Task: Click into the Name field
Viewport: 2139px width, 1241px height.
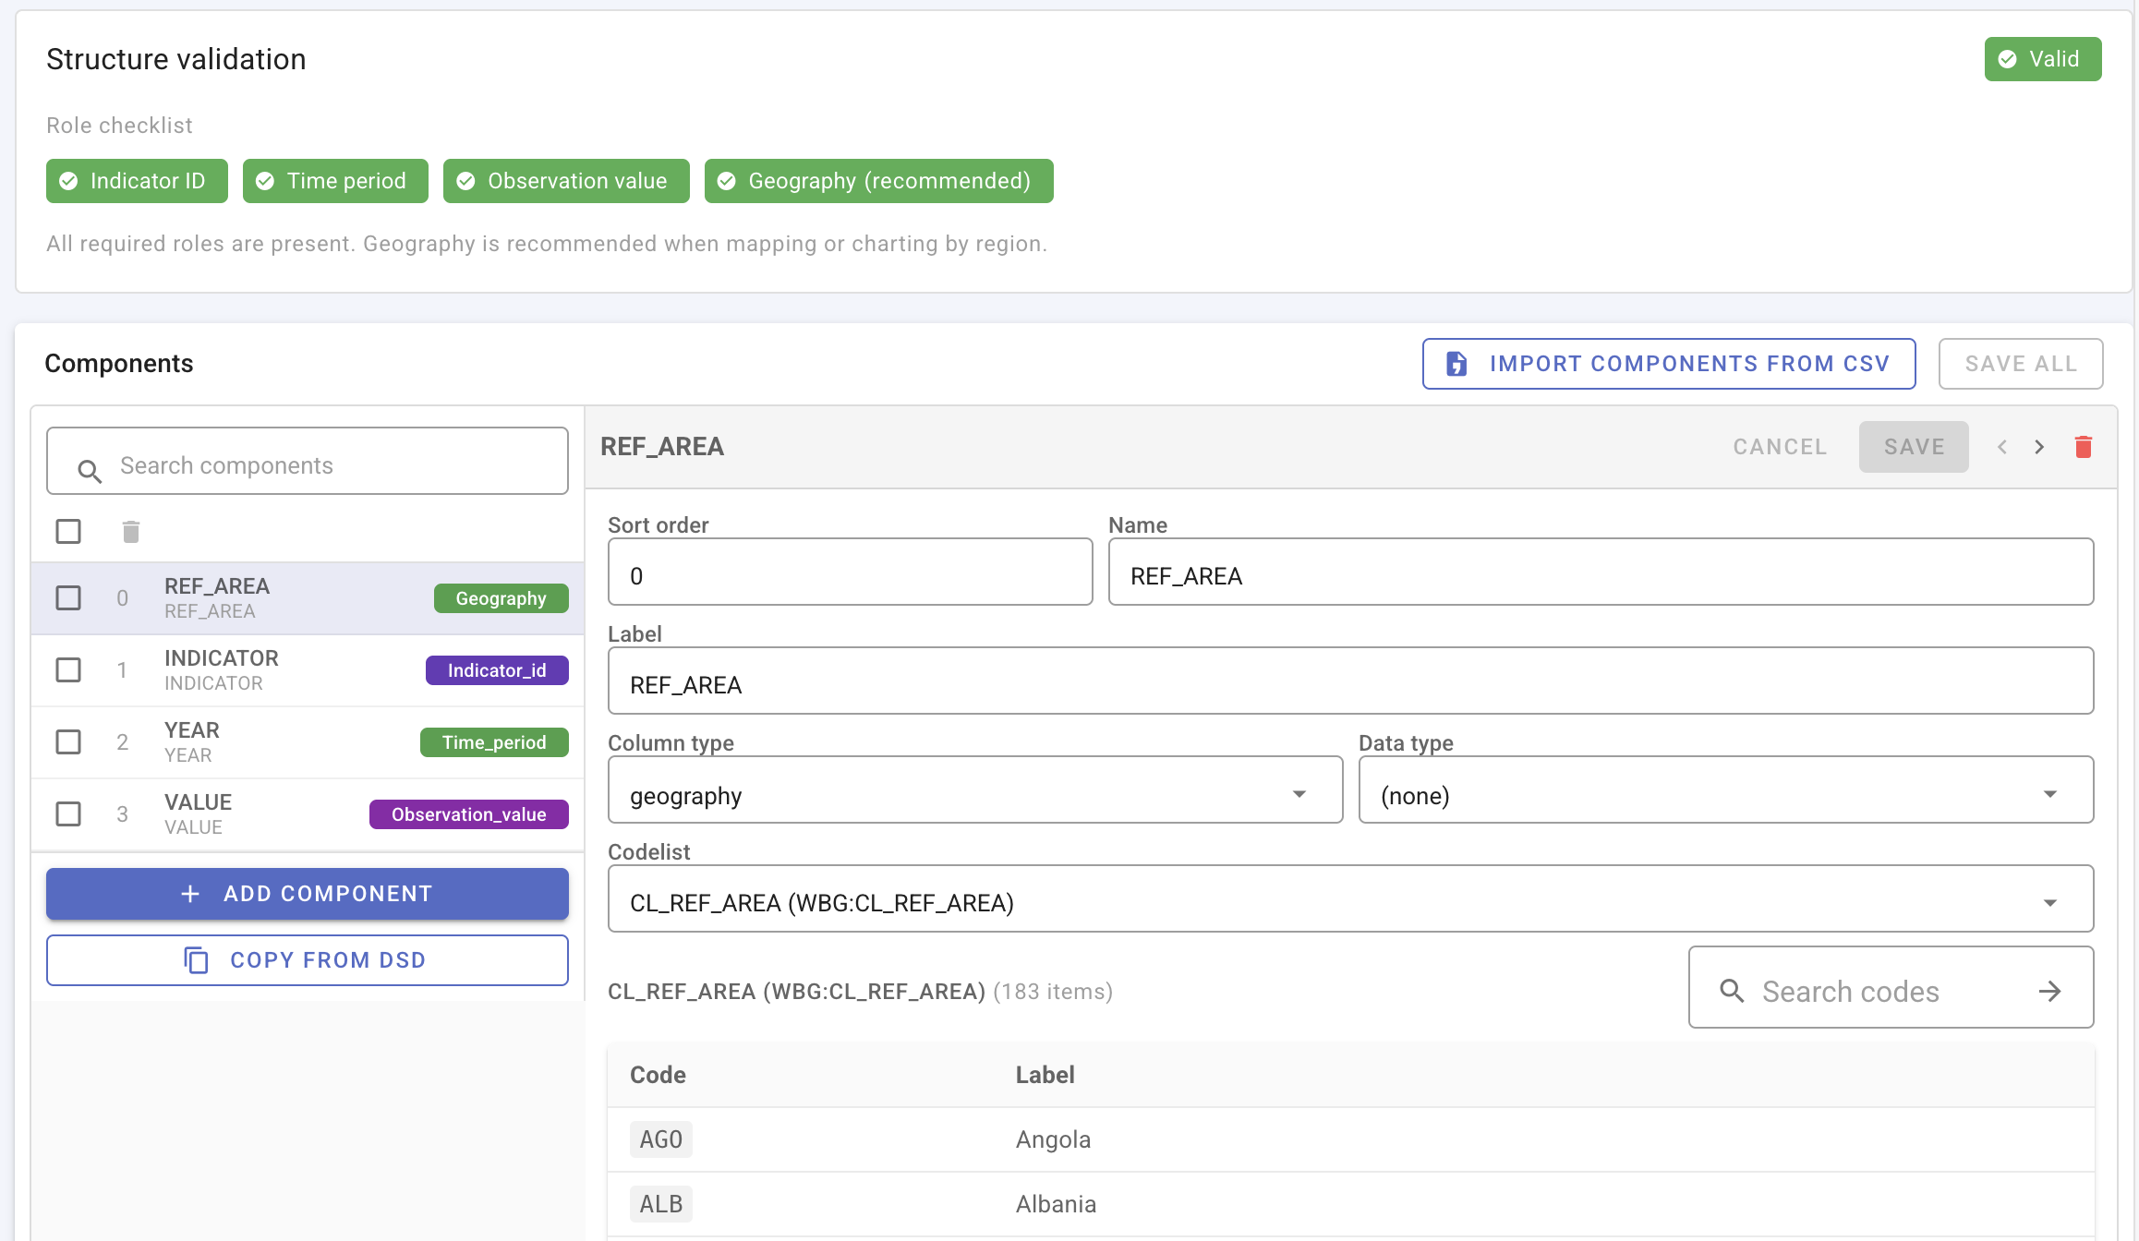Action: coord(1601,572)
